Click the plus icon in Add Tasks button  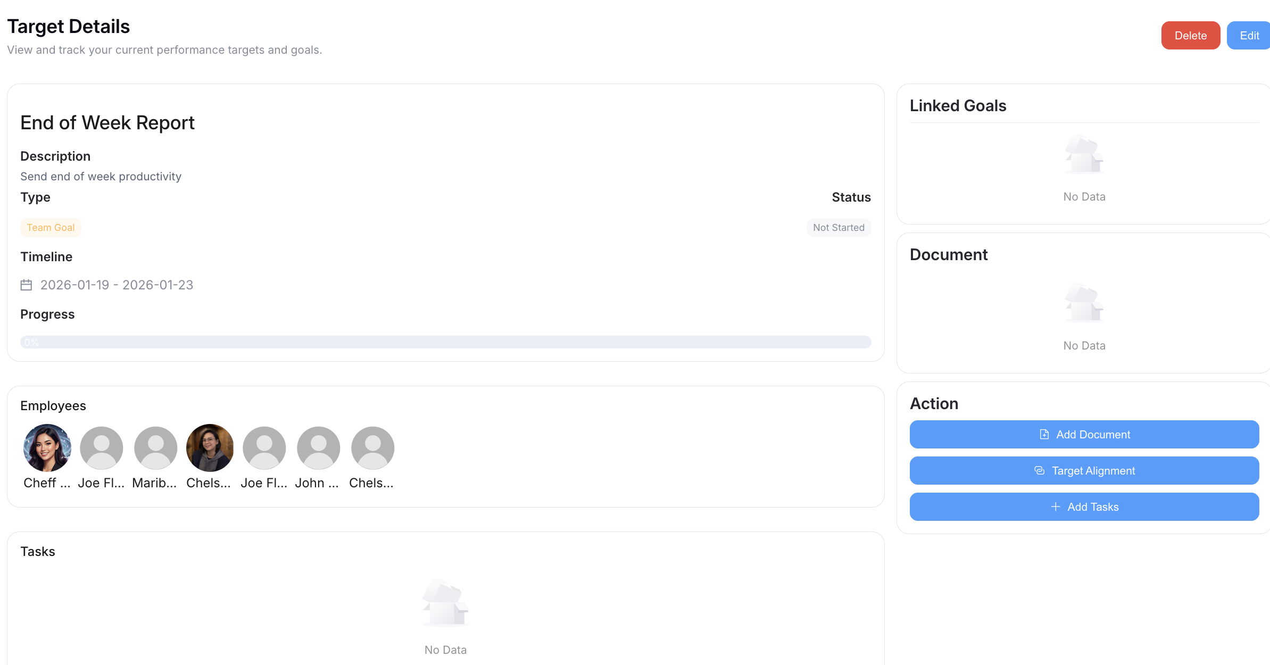tap(1056, 507)
